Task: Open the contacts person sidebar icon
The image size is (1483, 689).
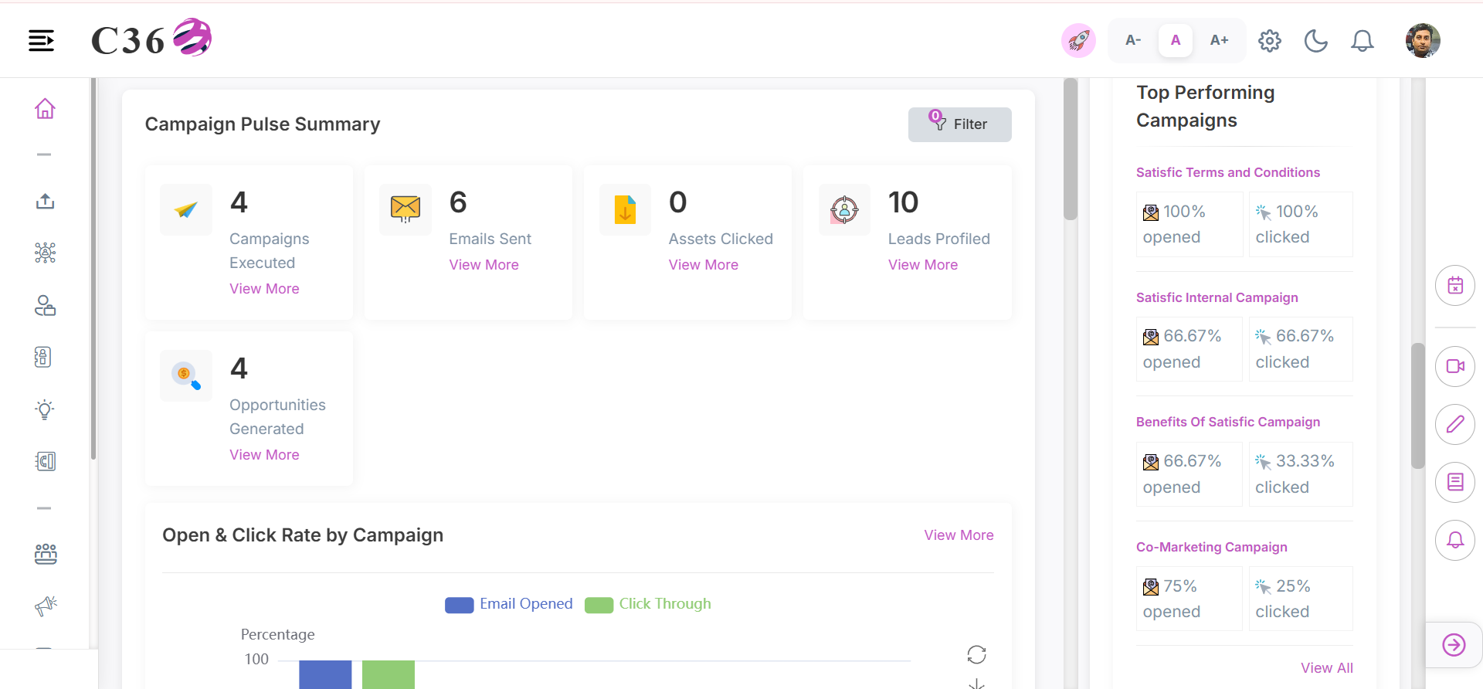Action: [45, 306]
